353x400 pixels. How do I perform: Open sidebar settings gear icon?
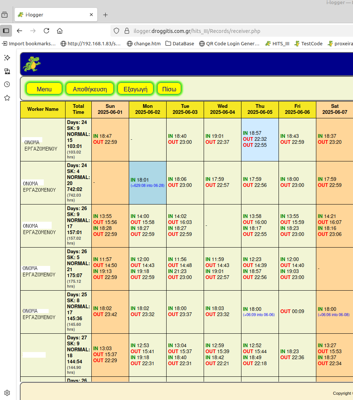[7, 393]
